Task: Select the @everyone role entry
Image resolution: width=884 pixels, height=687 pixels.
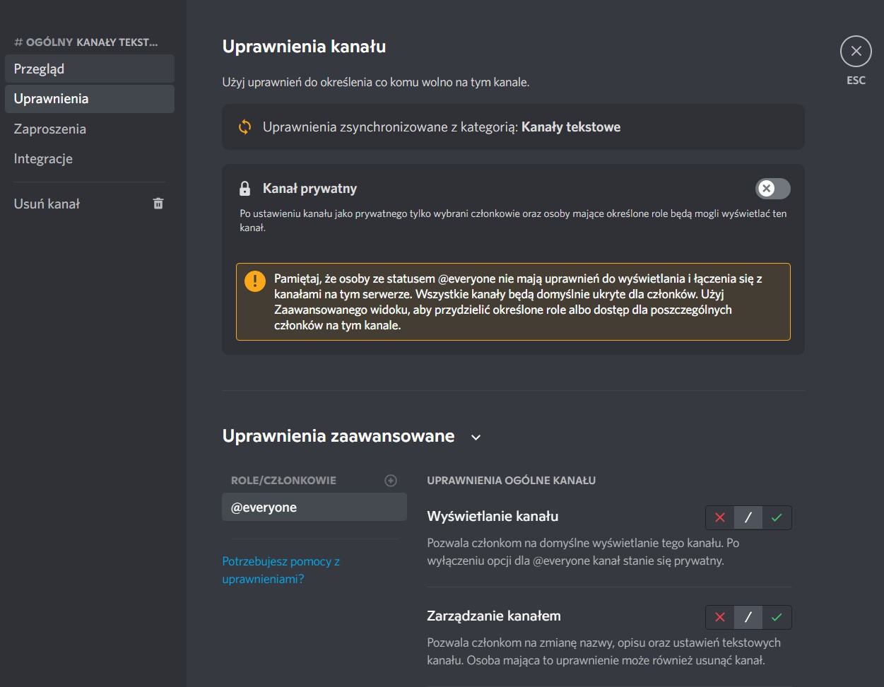Action: (314, 507)
